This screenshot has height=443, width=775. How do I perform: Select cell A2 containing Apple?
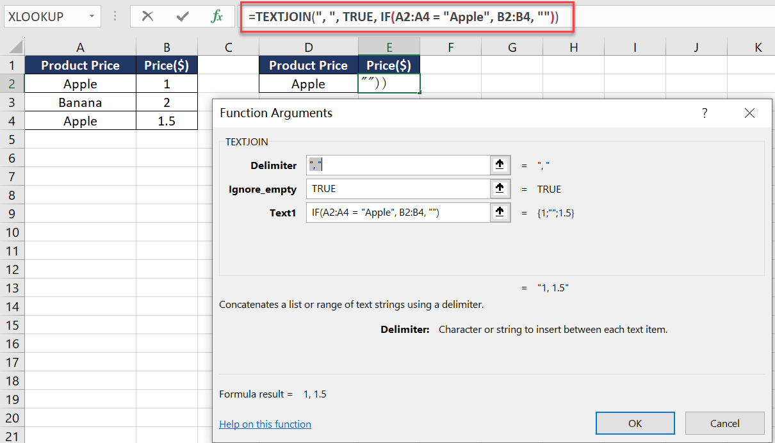click(80, 84)
